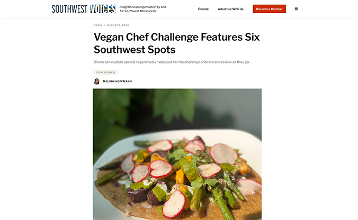358x220 pixels.
Task: Click the asparagus on the tostada
Action: click(x=220, y=201)
